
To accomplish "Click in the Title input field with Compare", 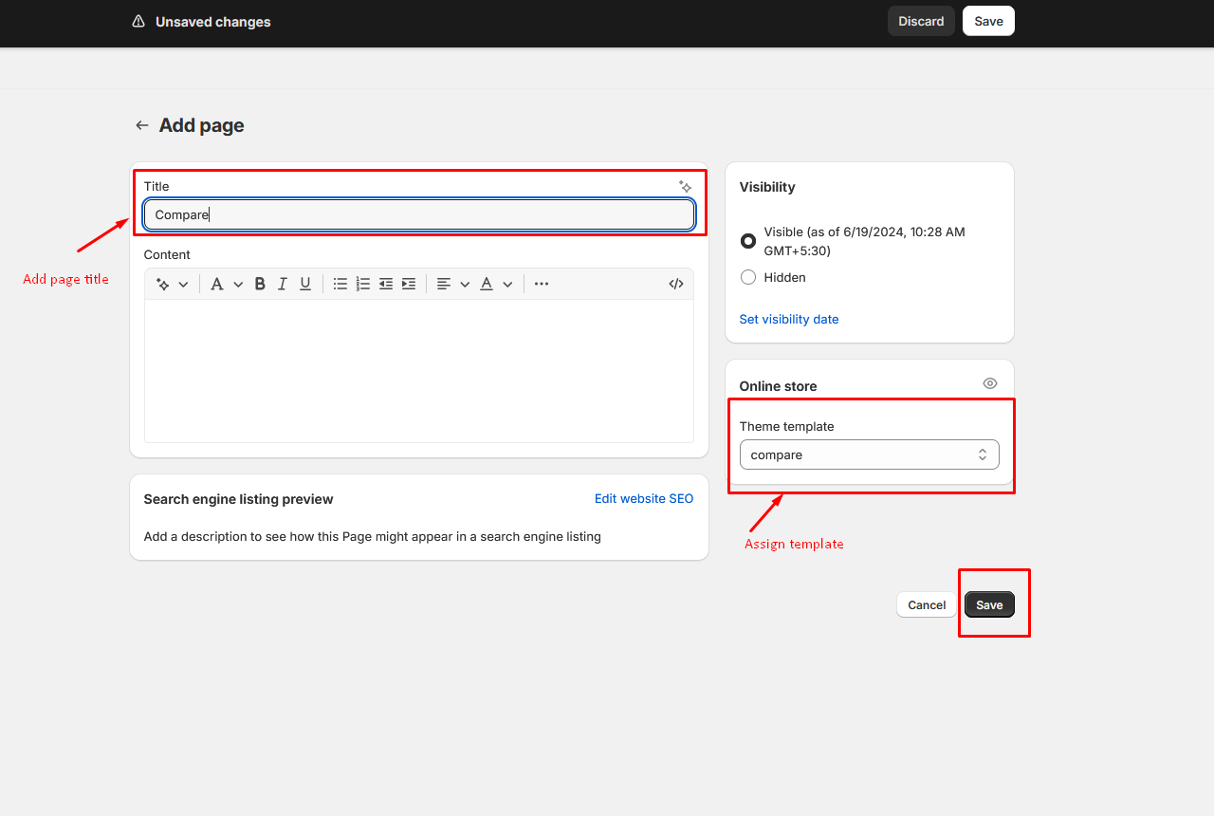I will [x=419, y=214].
